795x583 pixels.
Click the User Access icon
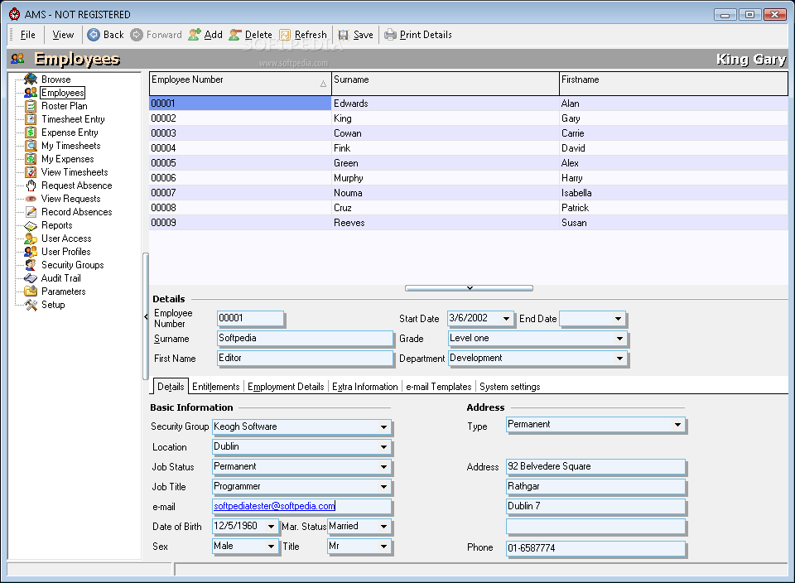point(31,238)
